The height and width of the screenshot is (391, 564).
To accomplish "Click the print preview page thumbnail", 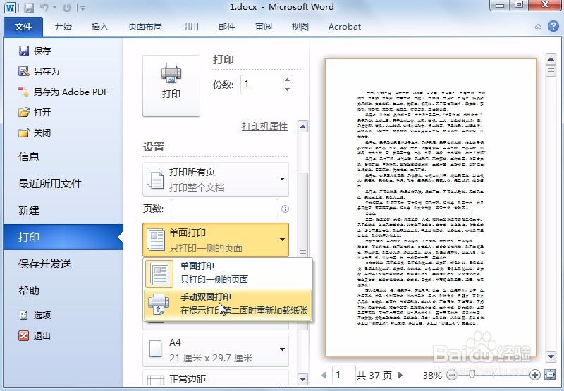I will tap(431, 207).
